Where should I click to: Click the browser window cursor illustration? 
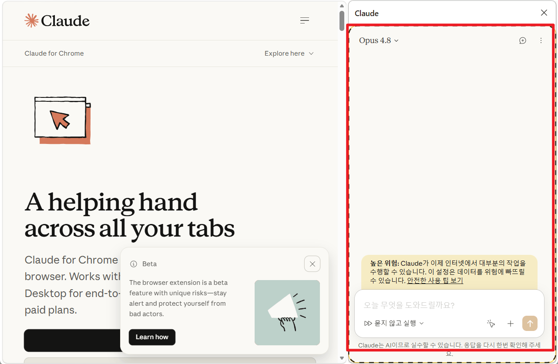[x=62, y=120]
